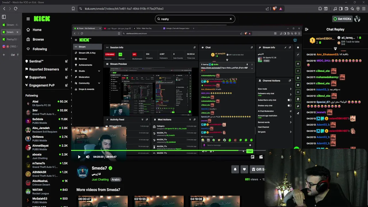Open the Just Chatting category link

pos(100,179)
